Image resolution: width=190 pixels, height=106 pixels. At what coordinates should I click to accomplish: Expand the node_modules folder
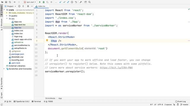coord(7,13)
